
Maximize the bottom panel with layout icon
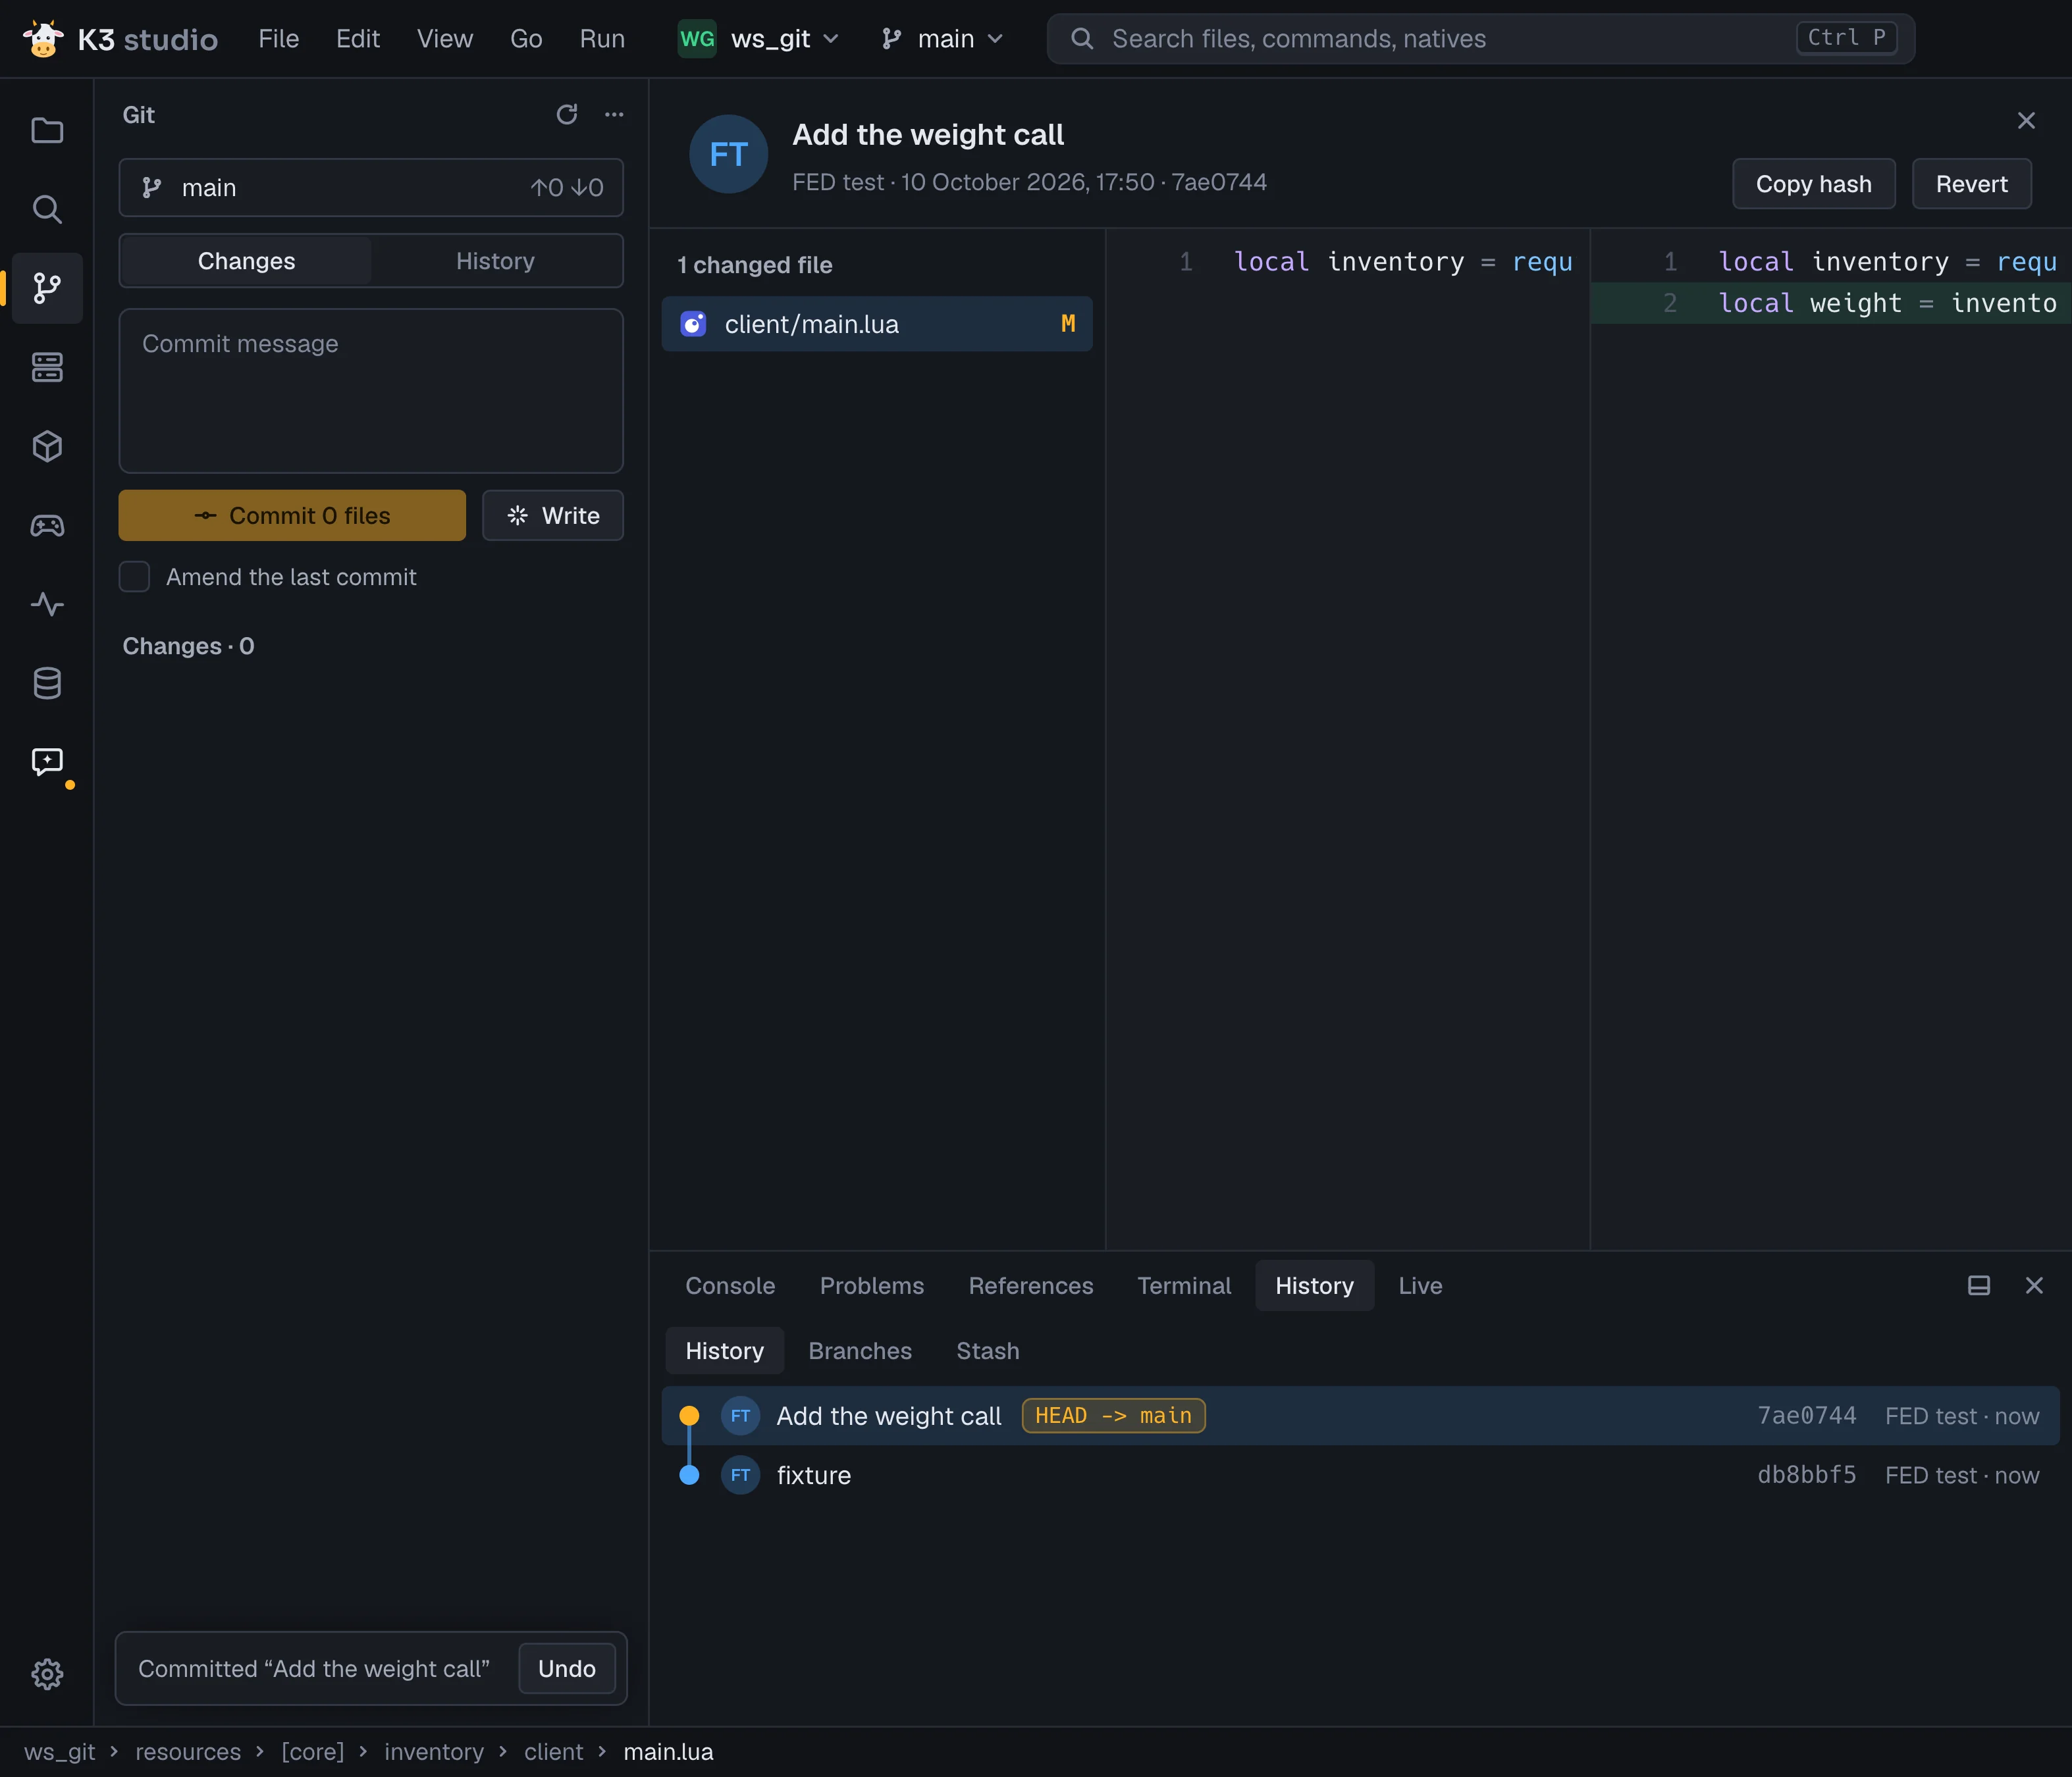pyautogui.click(x=1978, y=1285)
